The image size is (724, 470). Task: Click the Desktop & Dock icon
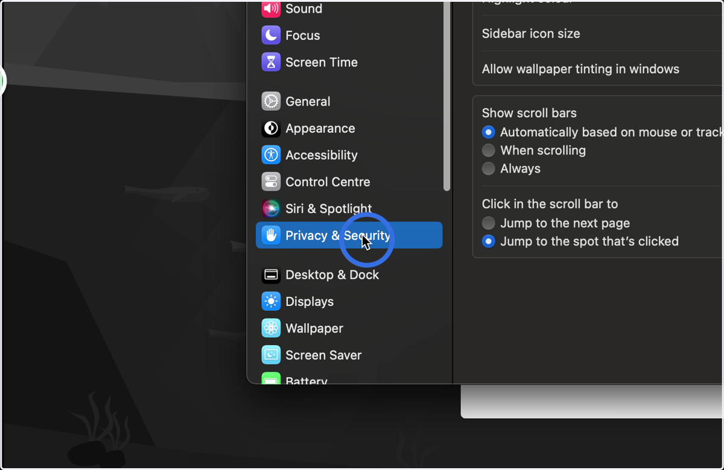point(271,275)
